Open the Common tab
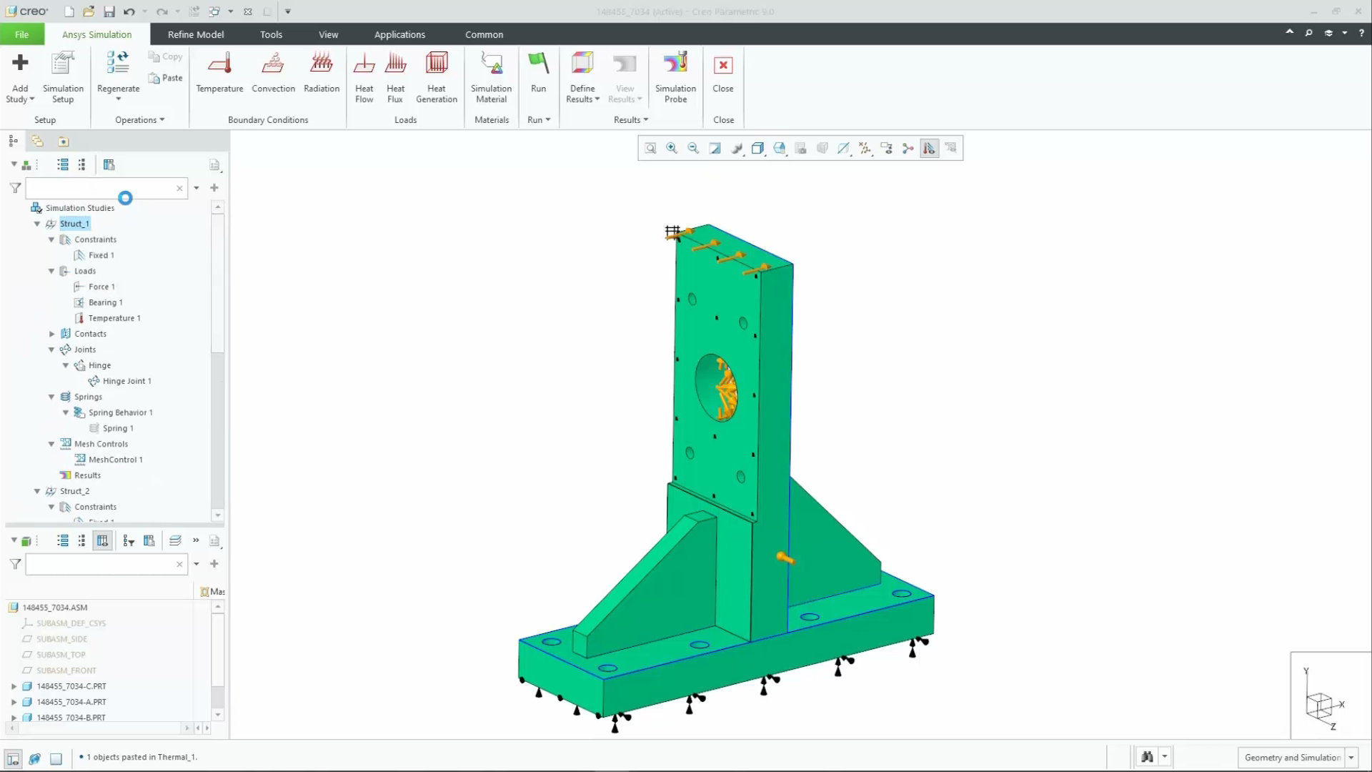This screenshot has height=772, width=1372. click(484, 34)
